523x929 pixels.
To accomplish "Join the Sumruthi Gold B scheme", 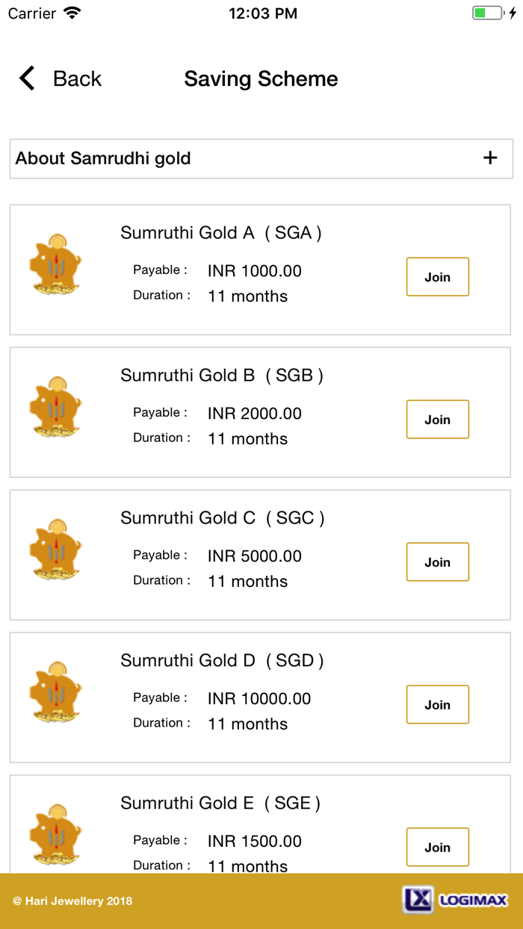I will point(437,420).
